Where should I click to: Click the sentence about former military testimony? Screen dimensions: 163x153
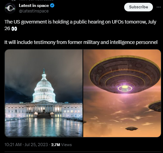click(81, 42)
